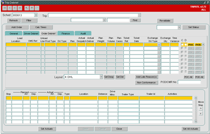The height and width of the screenshot is (134, 210).
Task: Go to first record with double-left arrow
Action: pyautogui.click(x=4, y=8)
